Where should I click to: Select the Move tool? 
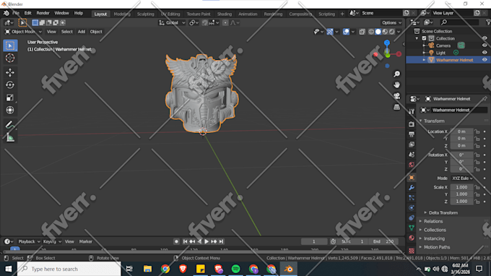[10, 72]
